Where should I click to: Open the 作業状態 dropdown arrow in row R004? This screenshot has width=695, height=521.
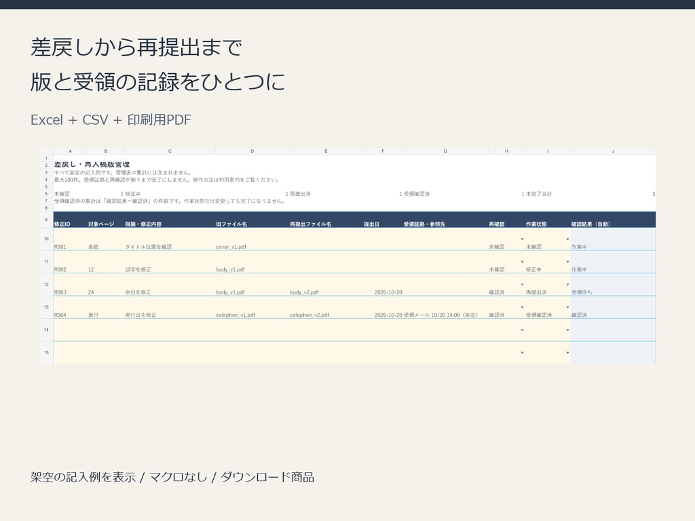pos(567,307)
